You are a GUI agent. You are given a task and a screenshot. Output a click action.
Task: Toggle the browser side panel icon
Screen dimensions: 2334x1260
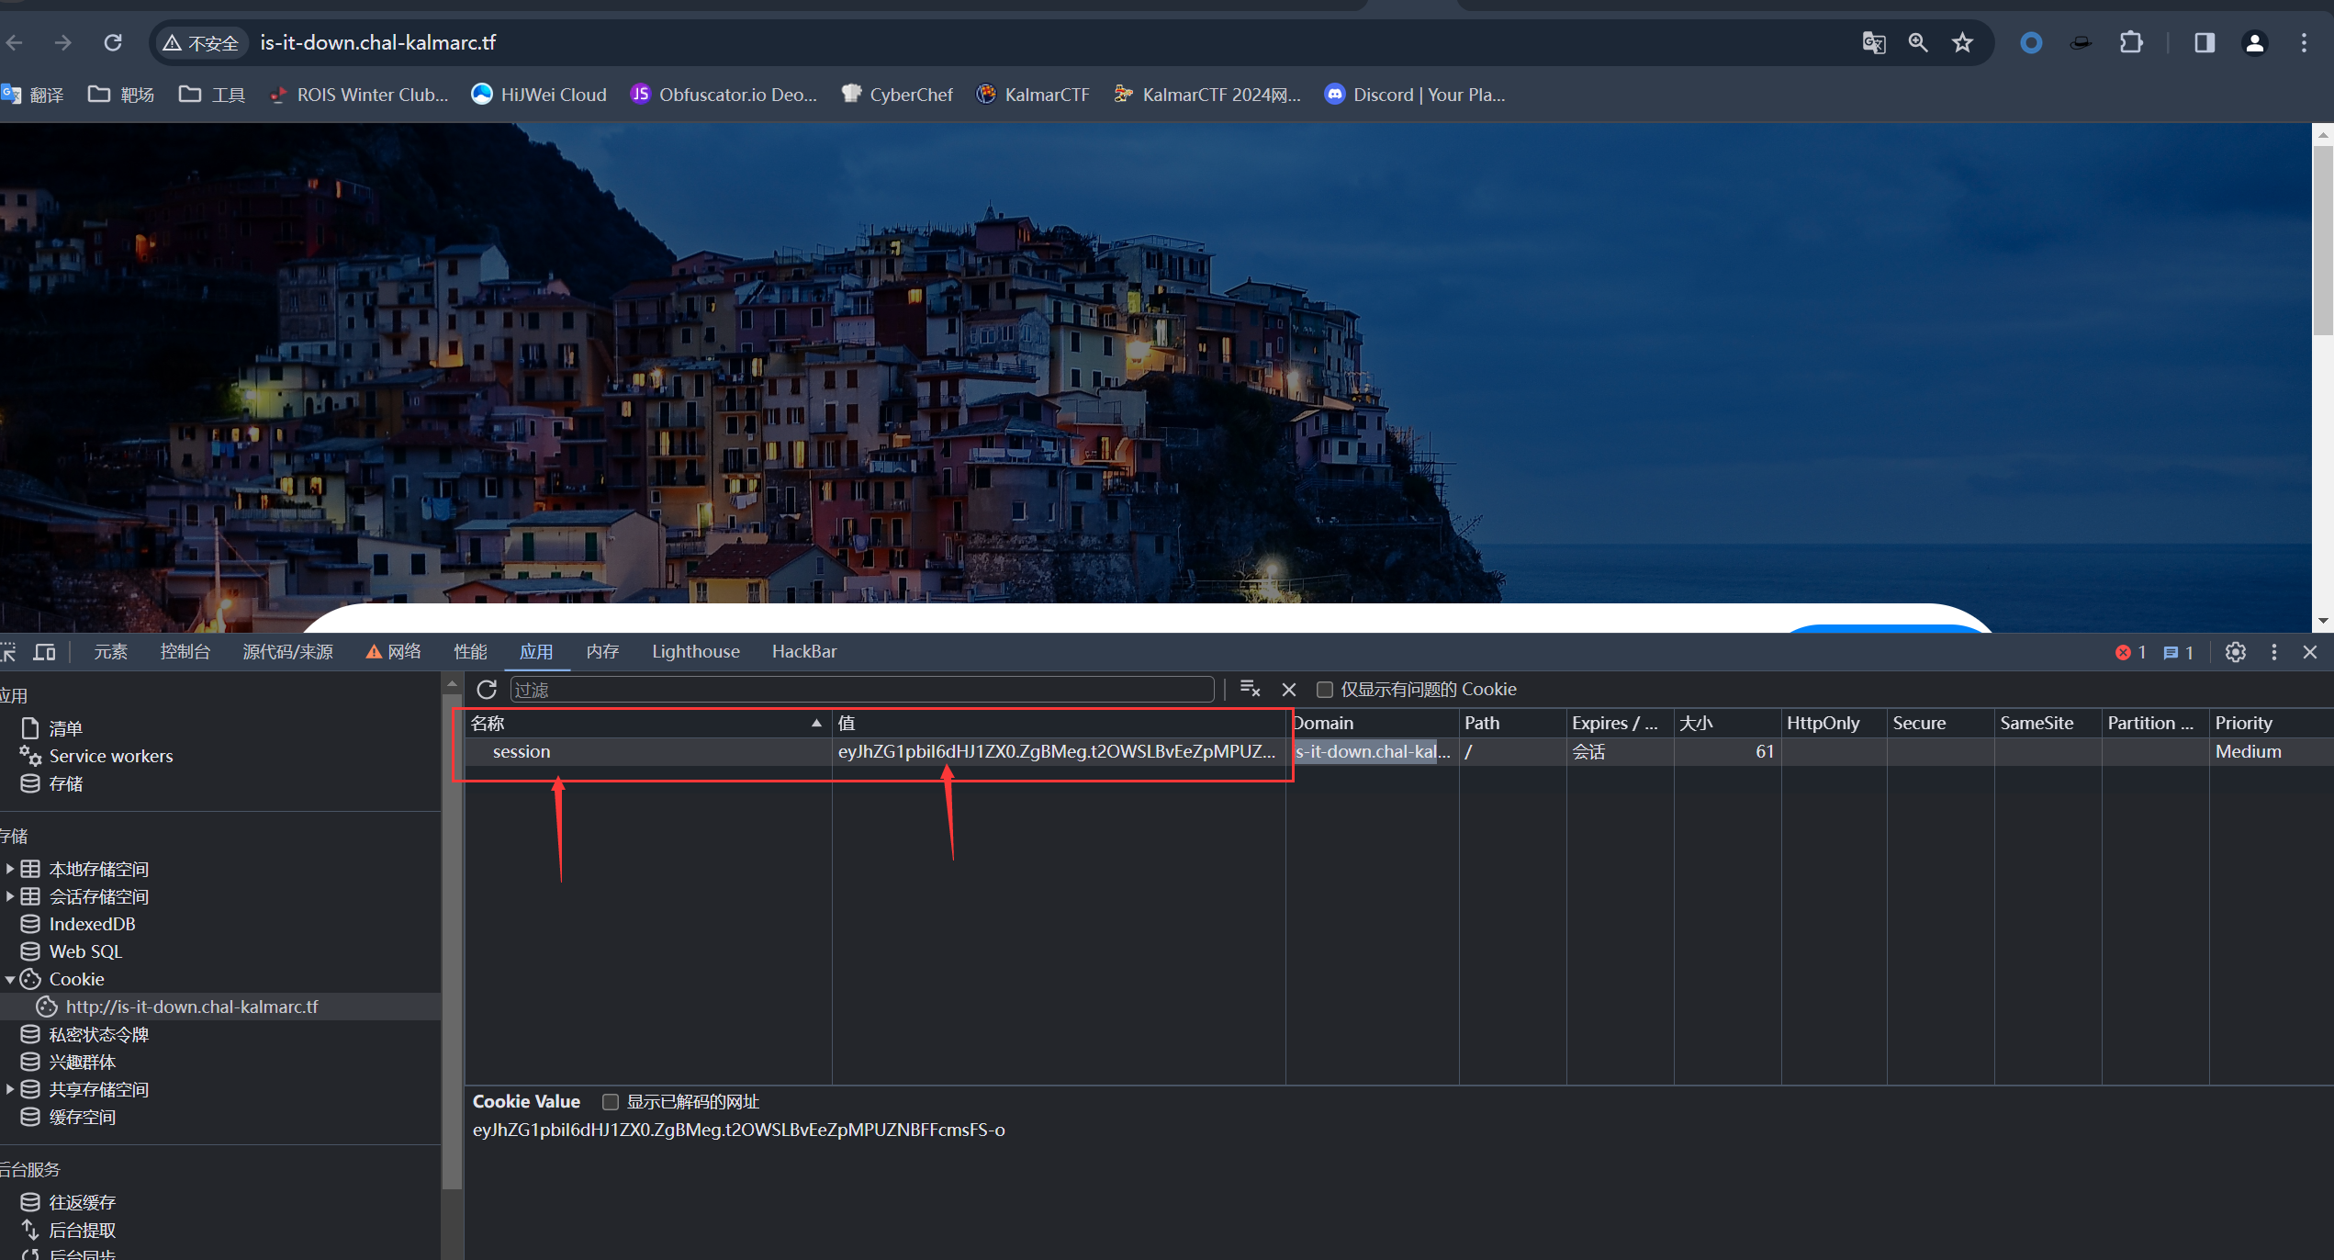pos(2205,42)
